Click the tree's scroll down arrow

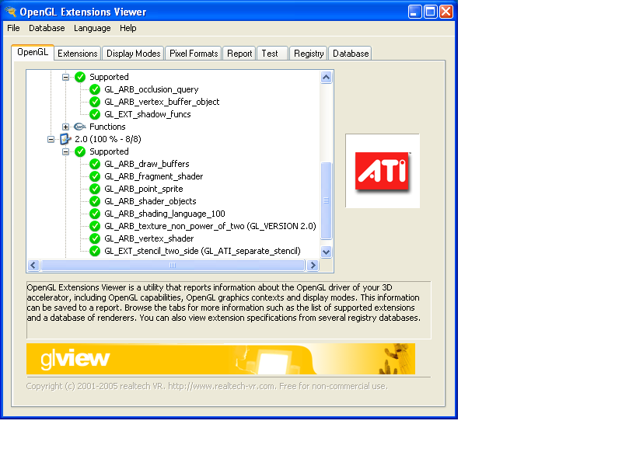pos(327,252)
